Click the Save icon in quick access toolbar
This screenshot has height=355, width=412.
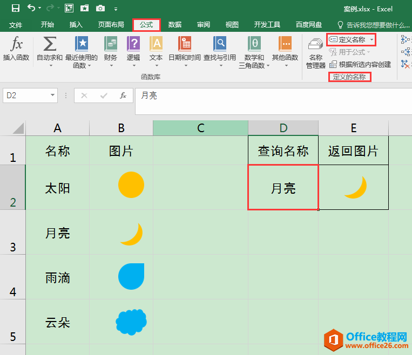[16, 8]
